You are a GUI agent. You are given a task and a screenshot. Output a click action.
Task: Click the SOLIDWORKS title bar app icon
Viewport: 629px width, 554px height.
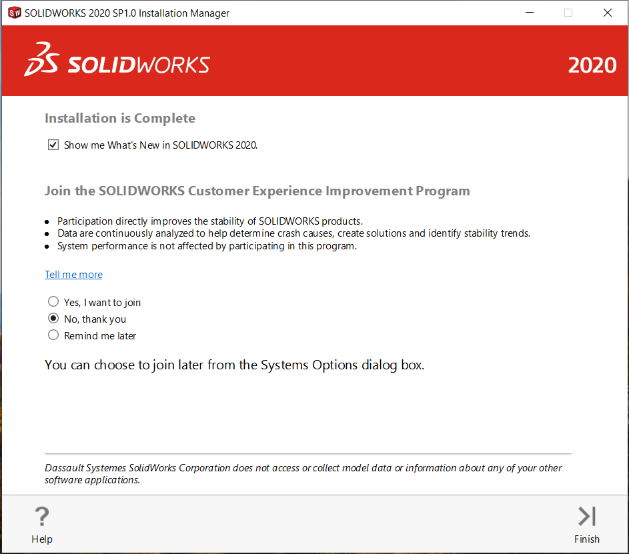tap(15, 13)
